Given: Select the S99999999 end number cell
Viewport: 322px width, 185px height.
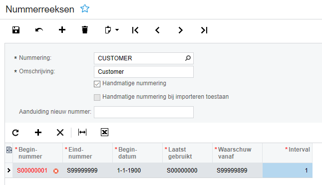Looking at the screenshot, I should tap(88, 171).
